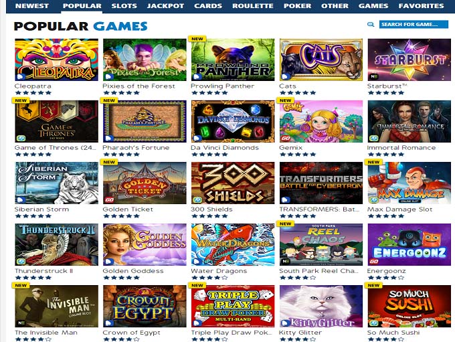Click the GO badge on Energoonz thumbnail
Image resolution: width=455 pixels, height=342 pixels.
(x=374, y=262)
